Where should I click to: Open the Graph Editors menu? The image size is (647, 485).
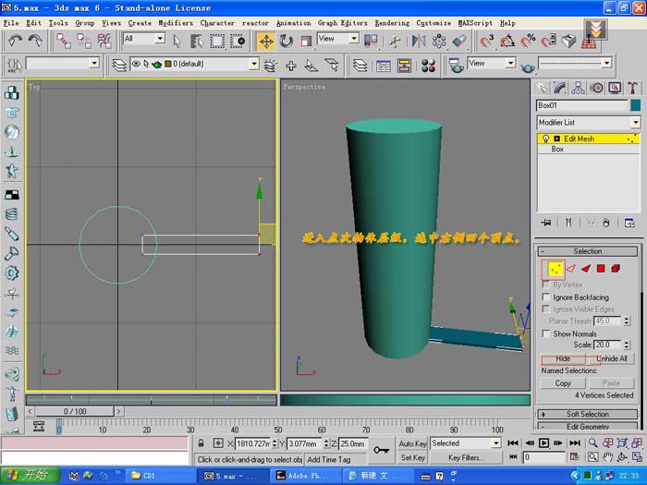[x=343, y=23]
